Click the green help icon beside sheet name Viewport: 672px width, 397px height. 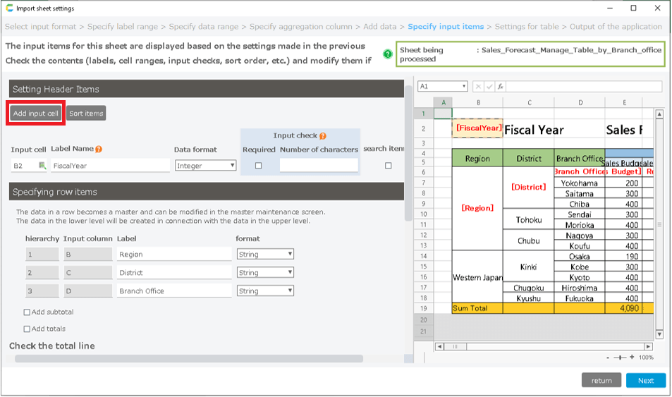(388, 54)
